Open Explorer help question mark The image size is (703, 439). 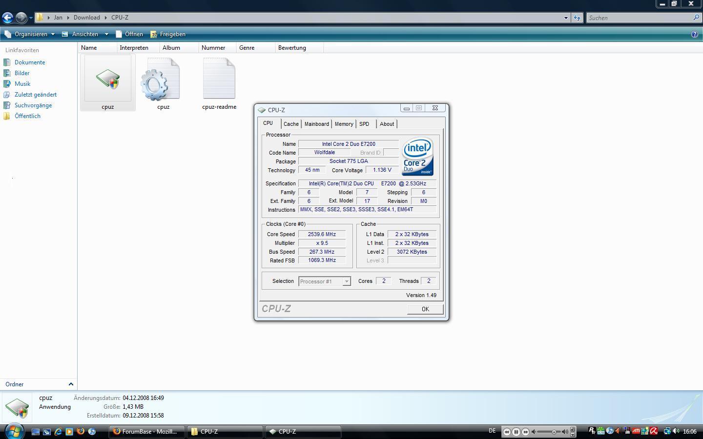click(695, 34)
